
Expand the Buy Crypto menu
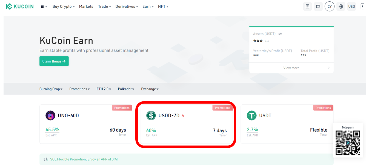point(64,6)
